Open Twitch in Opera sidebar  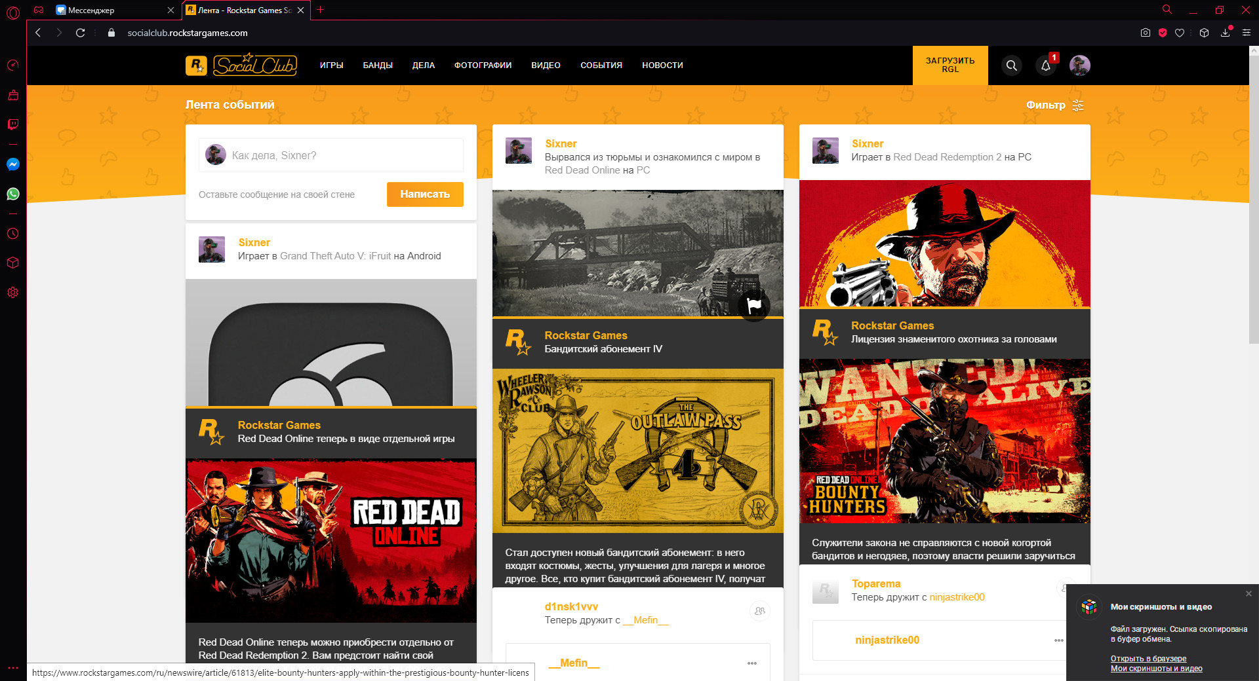[x=13, y=124]
